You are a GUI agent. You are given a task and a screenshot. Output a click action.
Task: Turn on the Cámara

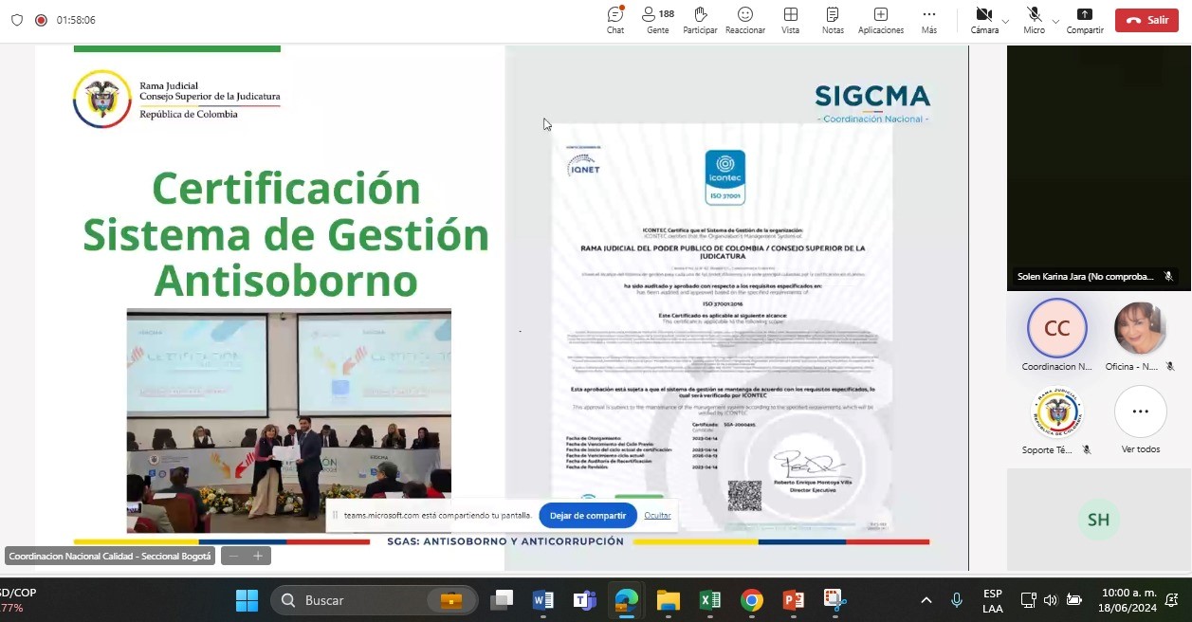pos(983,19)
